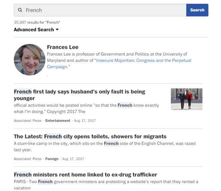Open the Frances Lee author name link

[x=63, y=47]
